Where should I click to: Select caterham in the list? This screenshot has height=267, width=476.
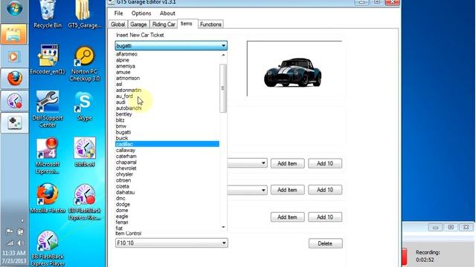coord(126,156)
